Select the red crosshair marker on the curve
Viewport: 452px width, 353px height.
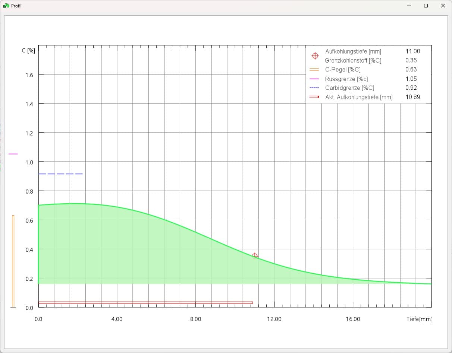(255, 256)
